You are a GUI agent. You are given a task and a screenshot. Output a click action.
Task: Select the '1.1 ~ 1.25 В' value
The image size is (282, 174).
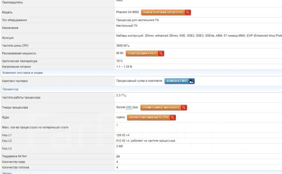click(x=124, y=66)
